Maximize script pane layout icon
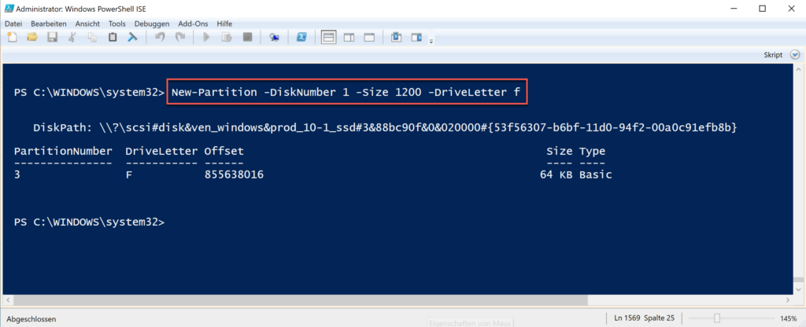 [x=369, y=37]
